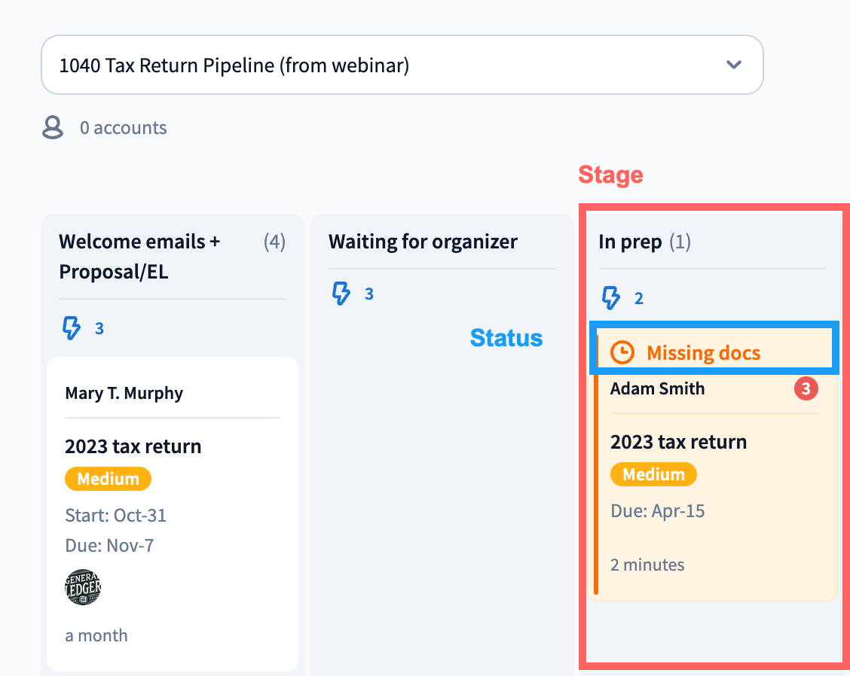Click automation lightning icon under In prep
The image size is (850, 676).
point(610,298)
